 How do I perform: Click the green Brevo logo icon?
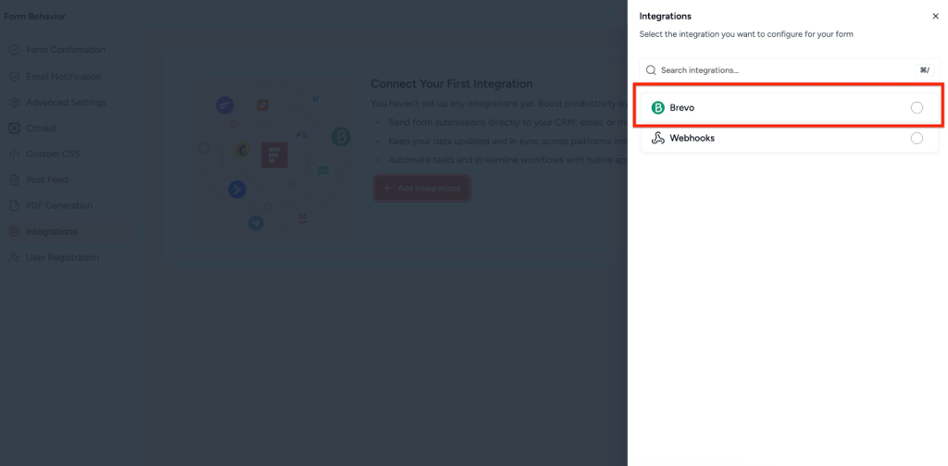(x=658, y=108)
